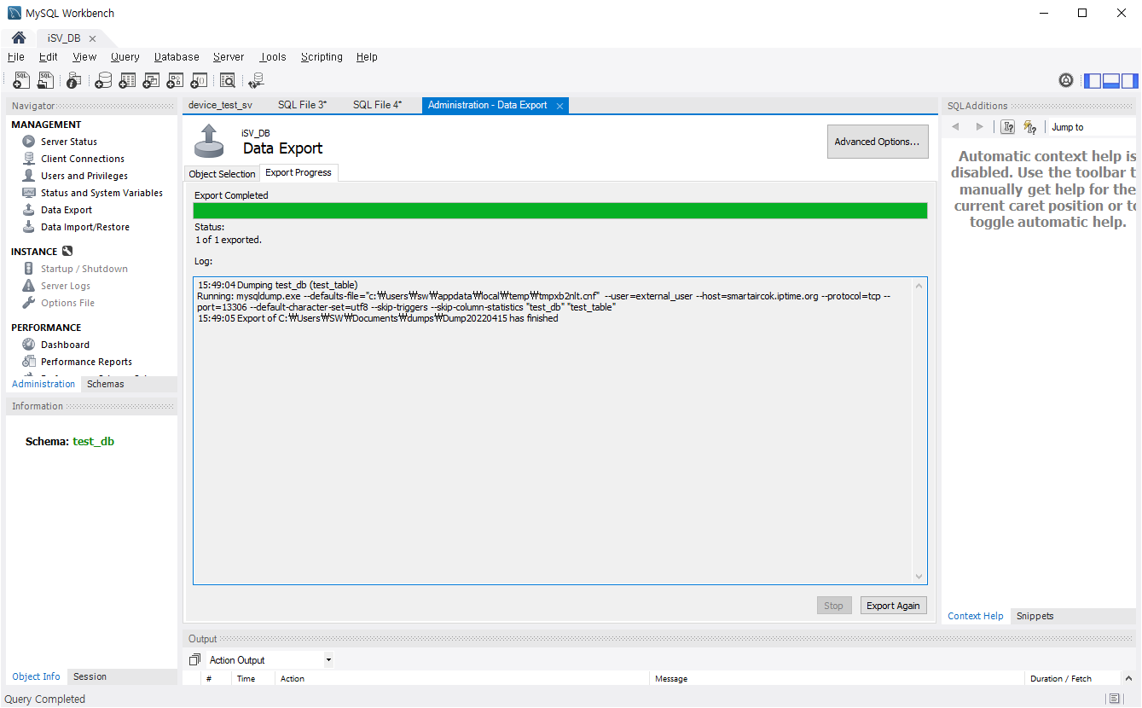Create a new function toolbar icon

pyautogui.click(x=199, y=80)
